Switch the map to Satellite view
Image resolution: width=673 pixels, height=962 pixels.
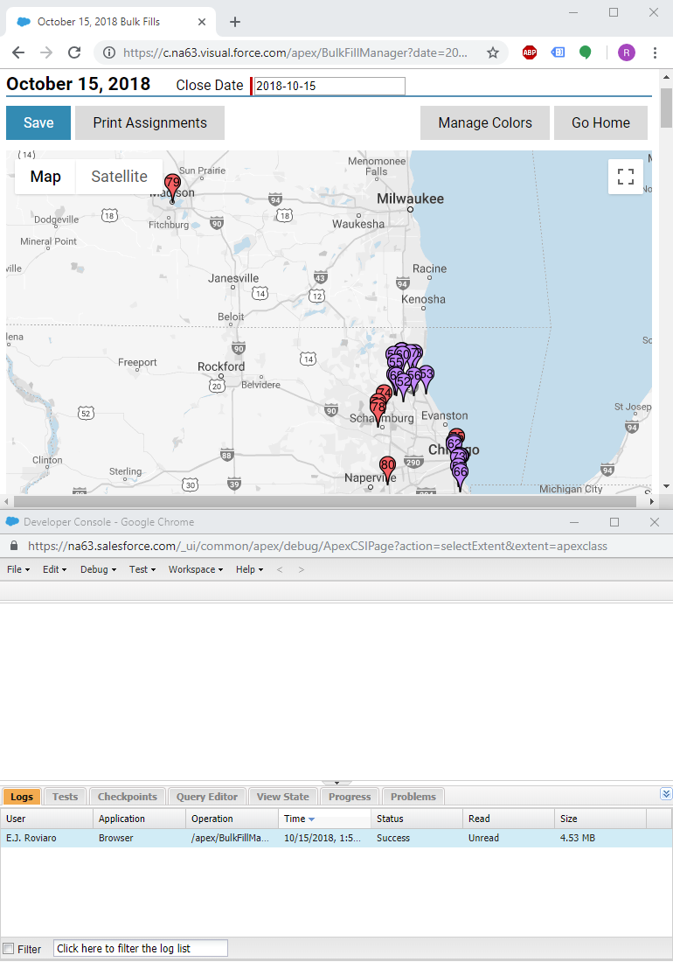tap(119, 177)
